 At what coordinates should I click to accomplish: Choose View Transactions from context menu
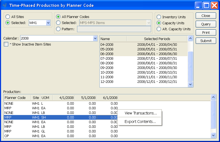click(140, 113)
